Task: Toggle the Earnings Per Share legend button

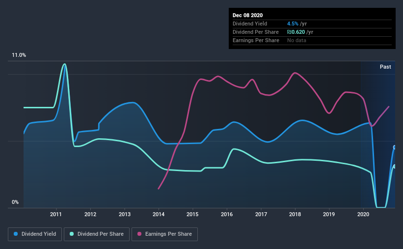Action: tap(164, 234)
